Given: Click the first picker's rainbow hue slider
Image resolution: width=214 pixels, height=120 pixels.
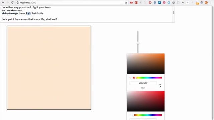Looking at the screenshot, I should click(x=147, y=78).
